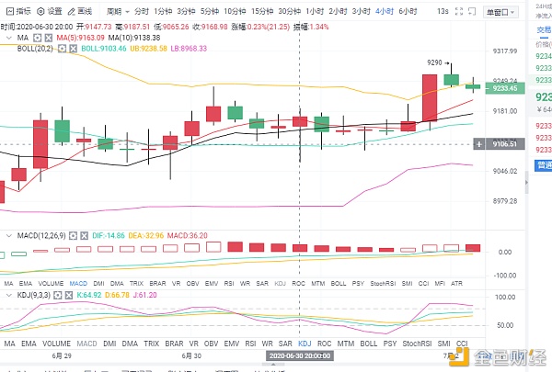The width and height of the screenshot is (552, 372).
Task: Open KDJ(9,3,3) settings gear
Action: tap(58, 295)
